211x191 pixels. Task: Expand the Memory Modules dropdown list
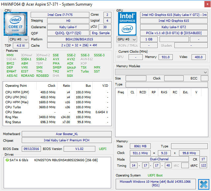pyautogui.click(x=205, y=72)
